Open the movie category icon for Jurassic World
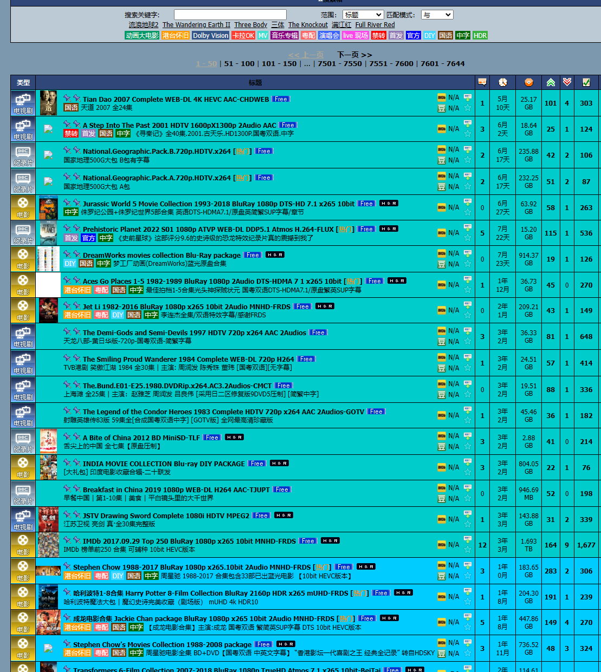601x672 pixels. [x=23, y=207]
